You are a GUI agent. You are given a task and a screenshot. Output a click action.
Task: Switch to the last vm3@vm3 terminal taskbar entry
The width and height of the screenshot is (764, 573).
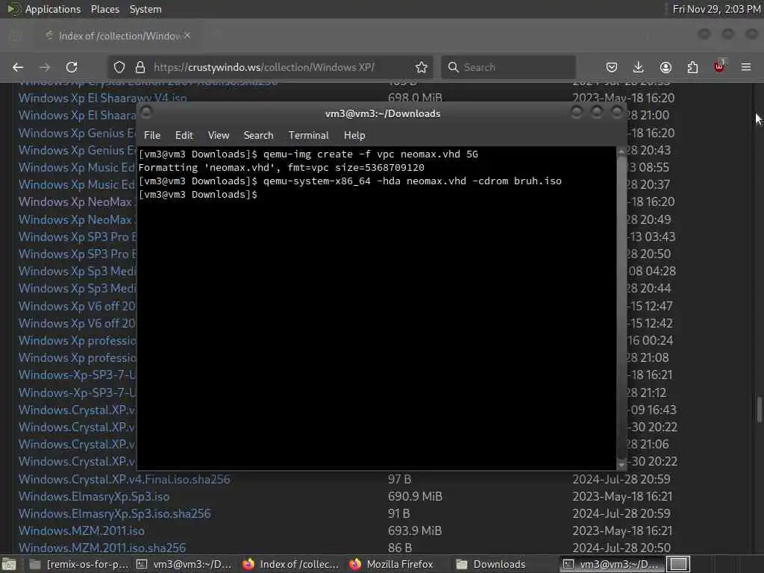[x=611, y=564]
